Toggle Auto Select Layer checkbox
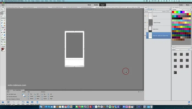 [7, 94]
